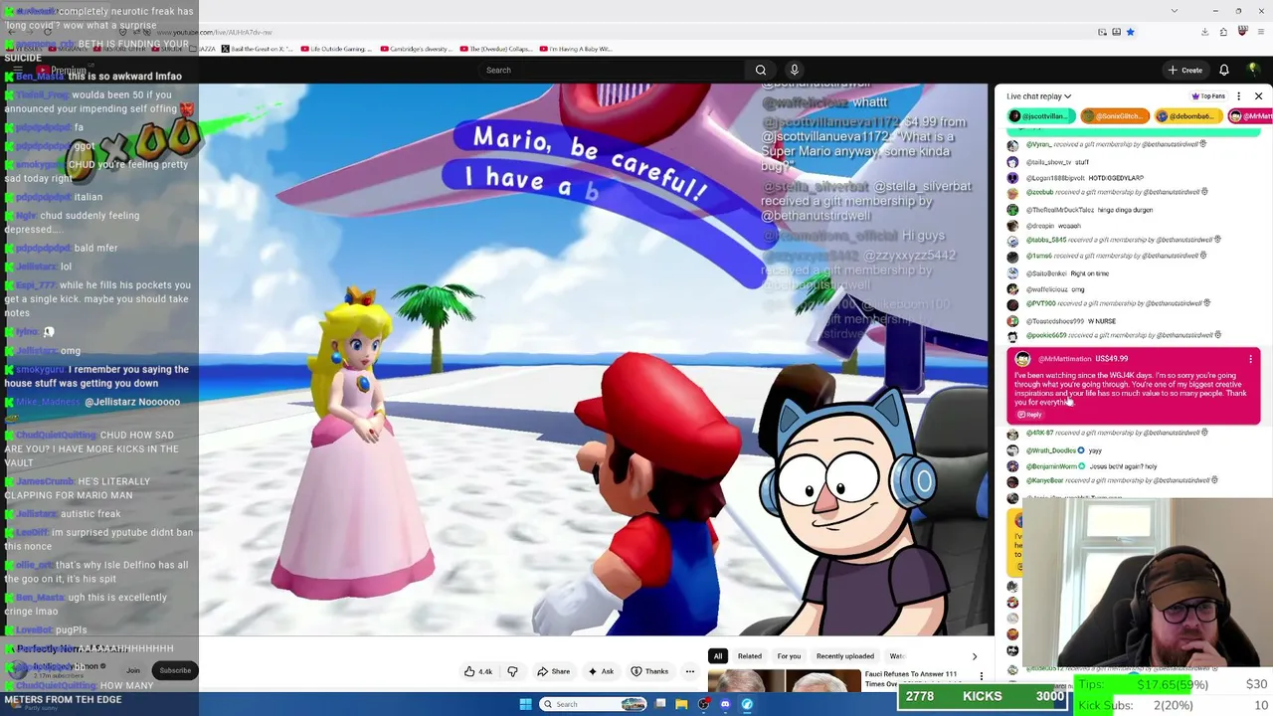Viewport: 1273px width, 716px height.
Task: Open 'Life Outside Gaming' bookmark
Action: pos(336,49)
